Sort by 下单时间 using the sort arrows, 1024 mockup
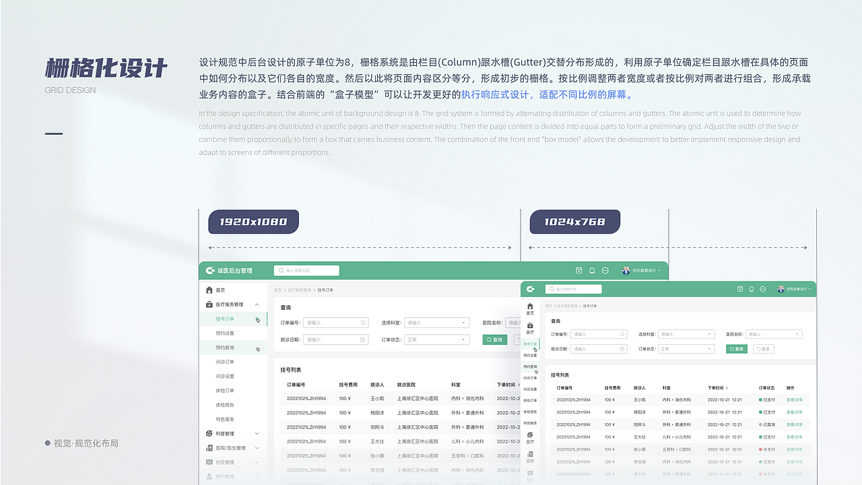The image size is (862, 485). (x=727, y=388)
